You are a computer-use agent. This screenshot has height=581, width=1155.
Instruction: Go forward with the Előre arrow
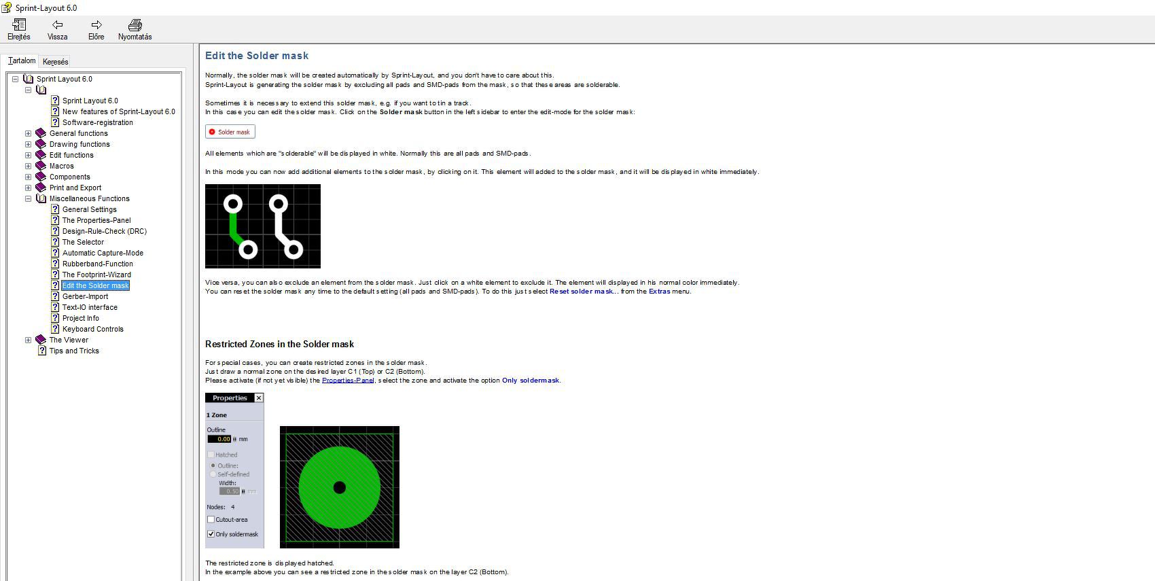96,25
